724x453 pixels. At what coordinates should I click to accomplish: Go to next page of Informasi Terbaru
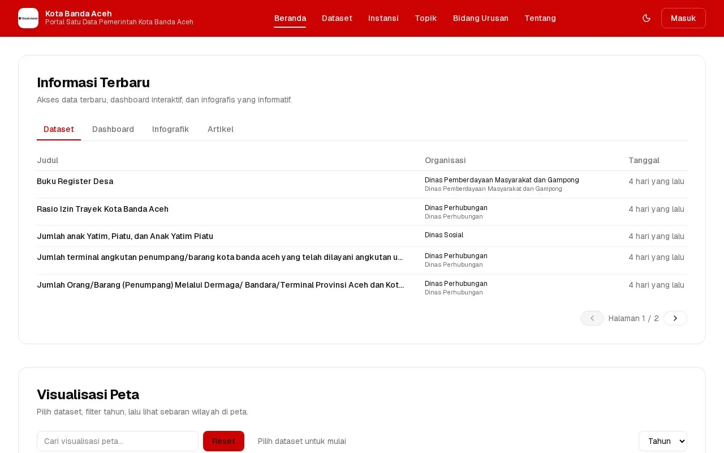pos(675,318)
